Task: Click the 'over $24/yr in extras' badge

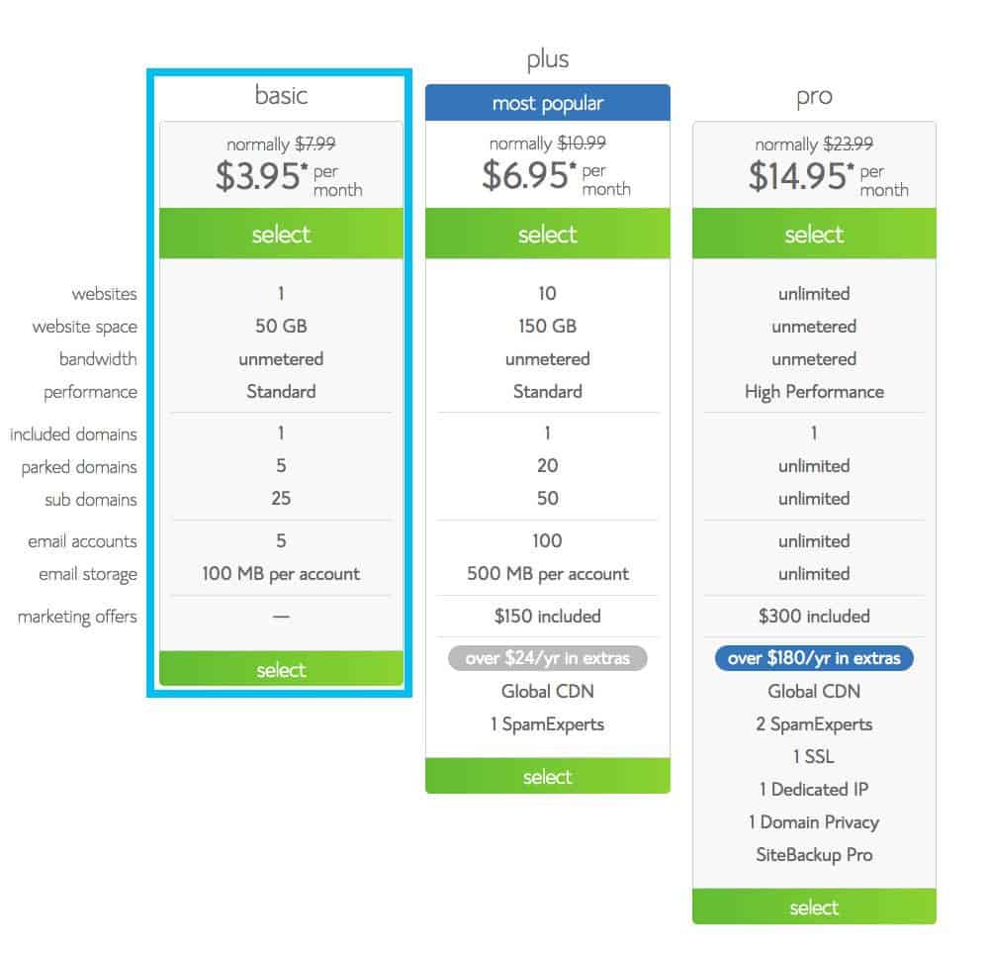Action: point(548,658)
